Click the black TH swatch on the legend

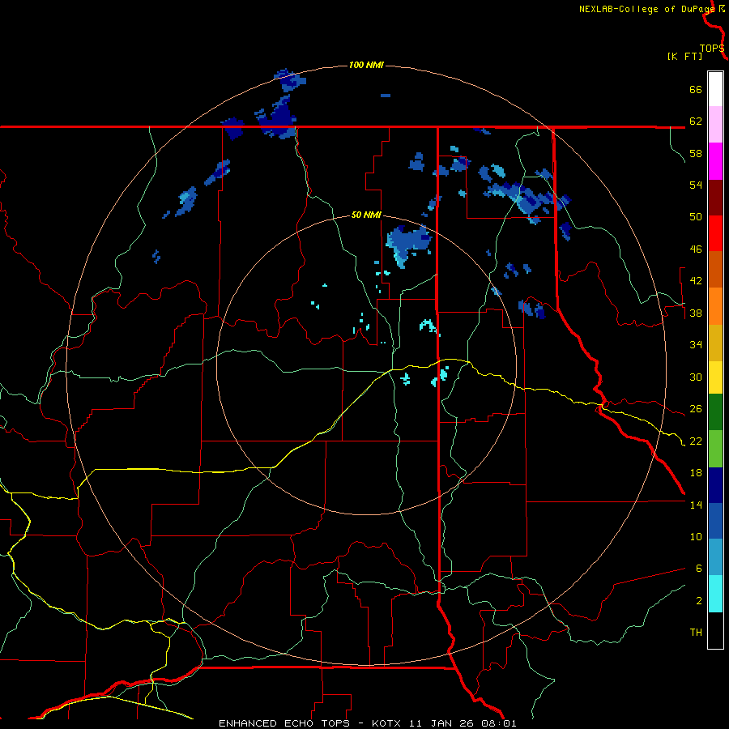coord(715,630)
